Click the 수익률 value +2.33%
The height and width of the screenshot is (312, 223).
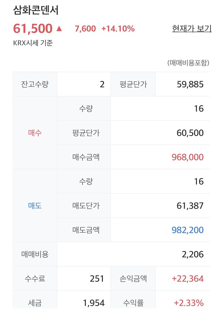coord(188,303)
